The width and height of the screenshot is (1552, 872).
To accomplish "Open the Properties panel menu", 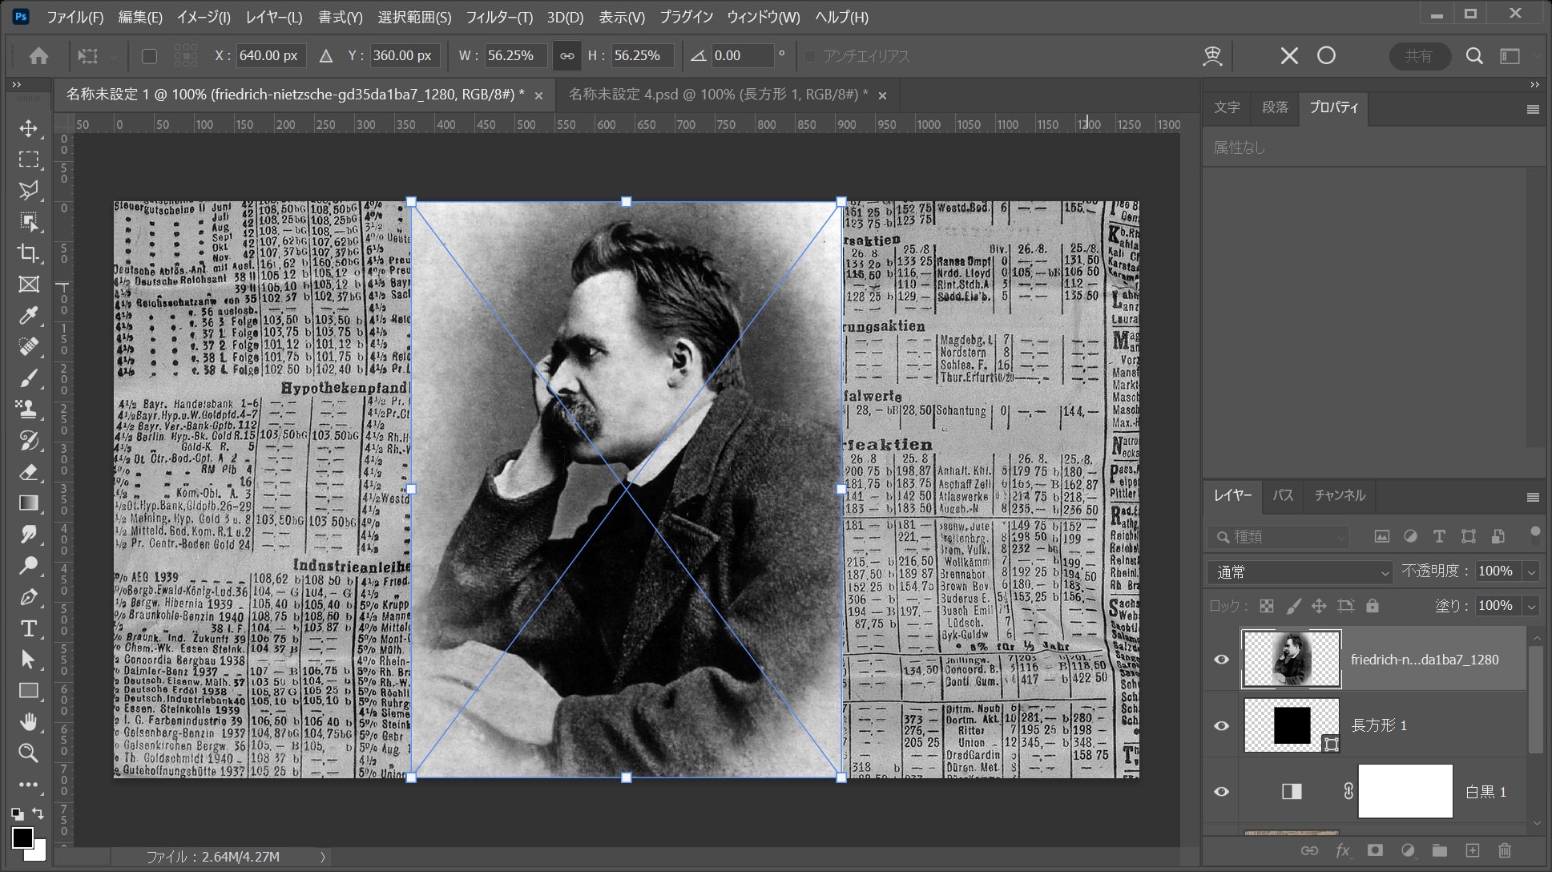I will click(1533, 109).
